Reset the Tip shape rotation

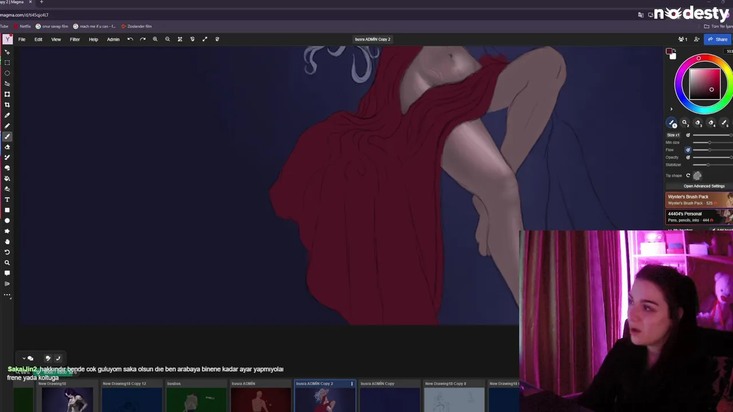pyautogui.click(x=688, y=176)
